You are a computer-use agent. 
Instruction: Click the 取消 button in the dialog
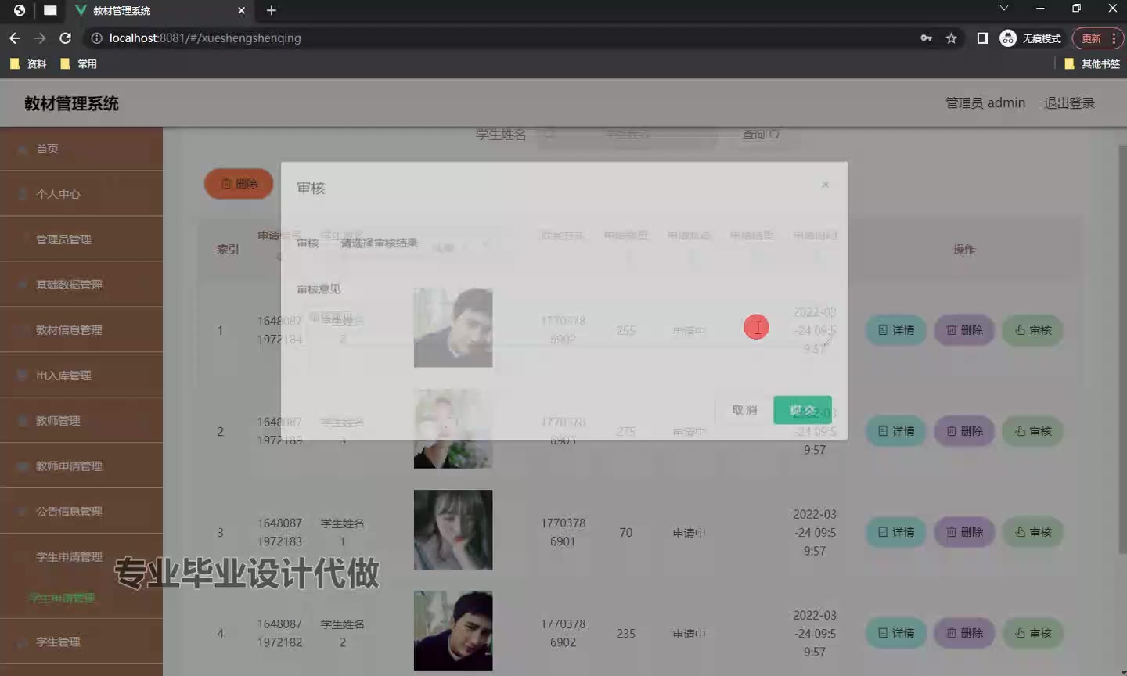tap(744, 410)
